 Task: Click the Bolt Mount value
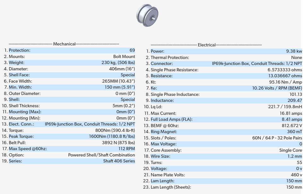124,56
